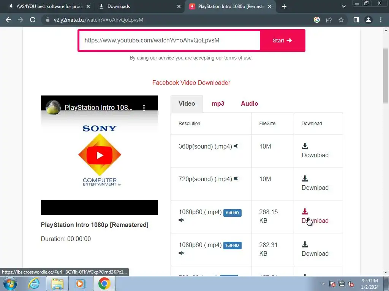
Task: Close the Downloads tab
Action: click(x=179, y=7)
